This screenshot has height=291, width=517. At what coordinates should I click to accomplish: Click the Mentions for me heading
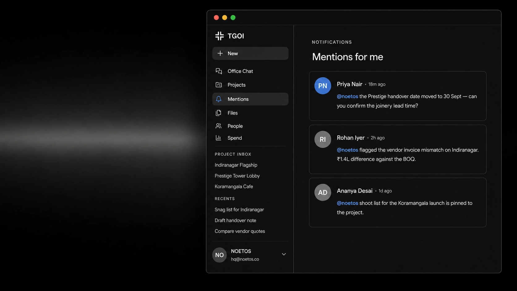348,57
